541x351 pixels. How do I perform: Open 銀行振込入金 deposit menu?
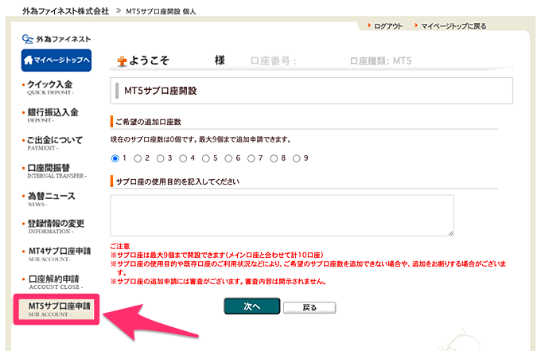click(53, 115)
